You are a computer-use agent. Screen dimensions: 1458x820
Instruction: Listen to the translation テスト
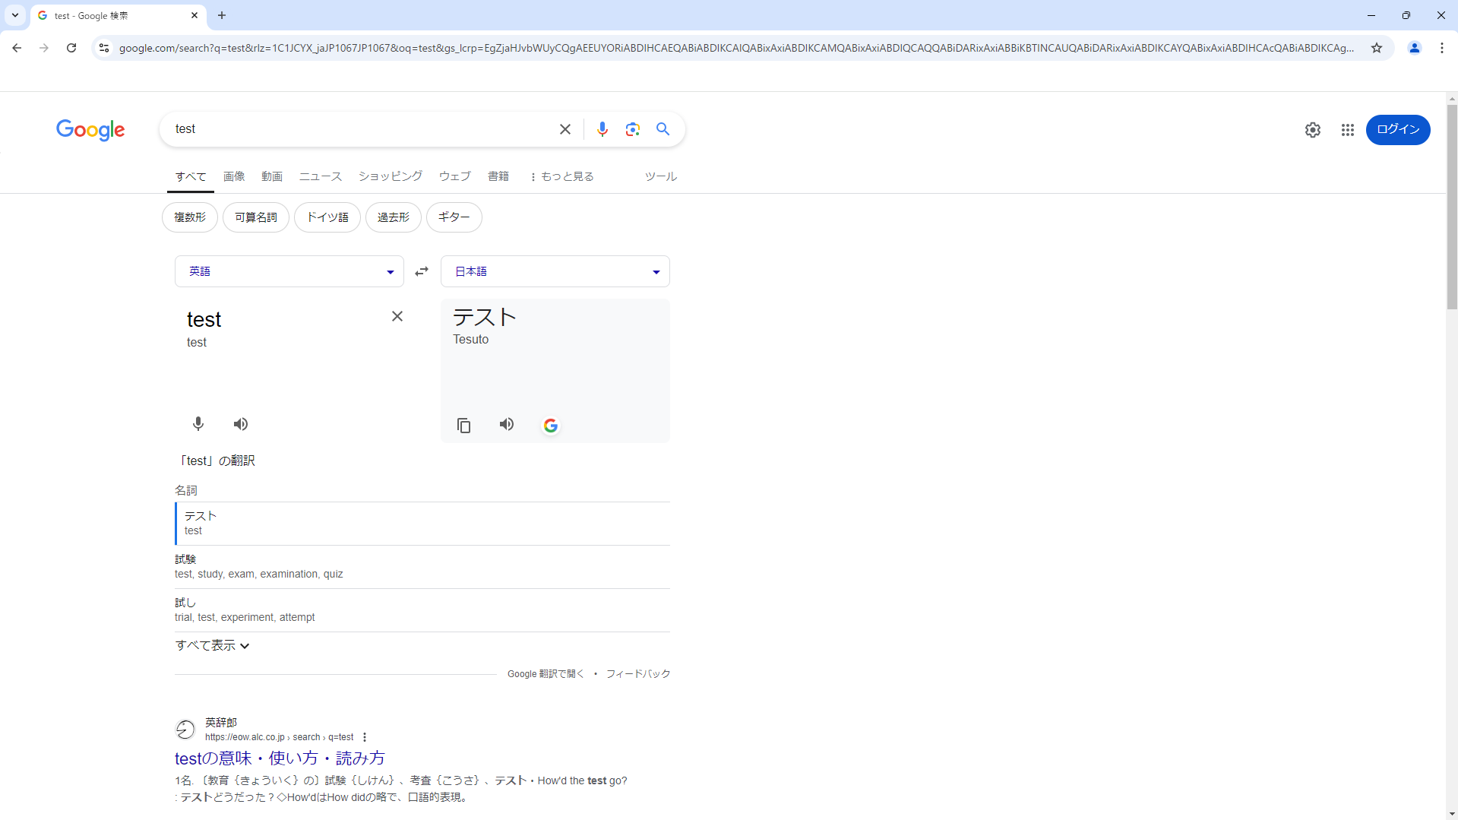point(507,424)
